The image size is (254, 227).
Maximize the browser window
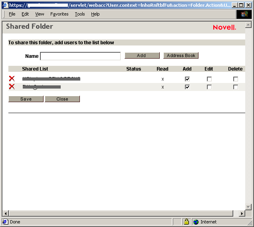coord(241,5)
